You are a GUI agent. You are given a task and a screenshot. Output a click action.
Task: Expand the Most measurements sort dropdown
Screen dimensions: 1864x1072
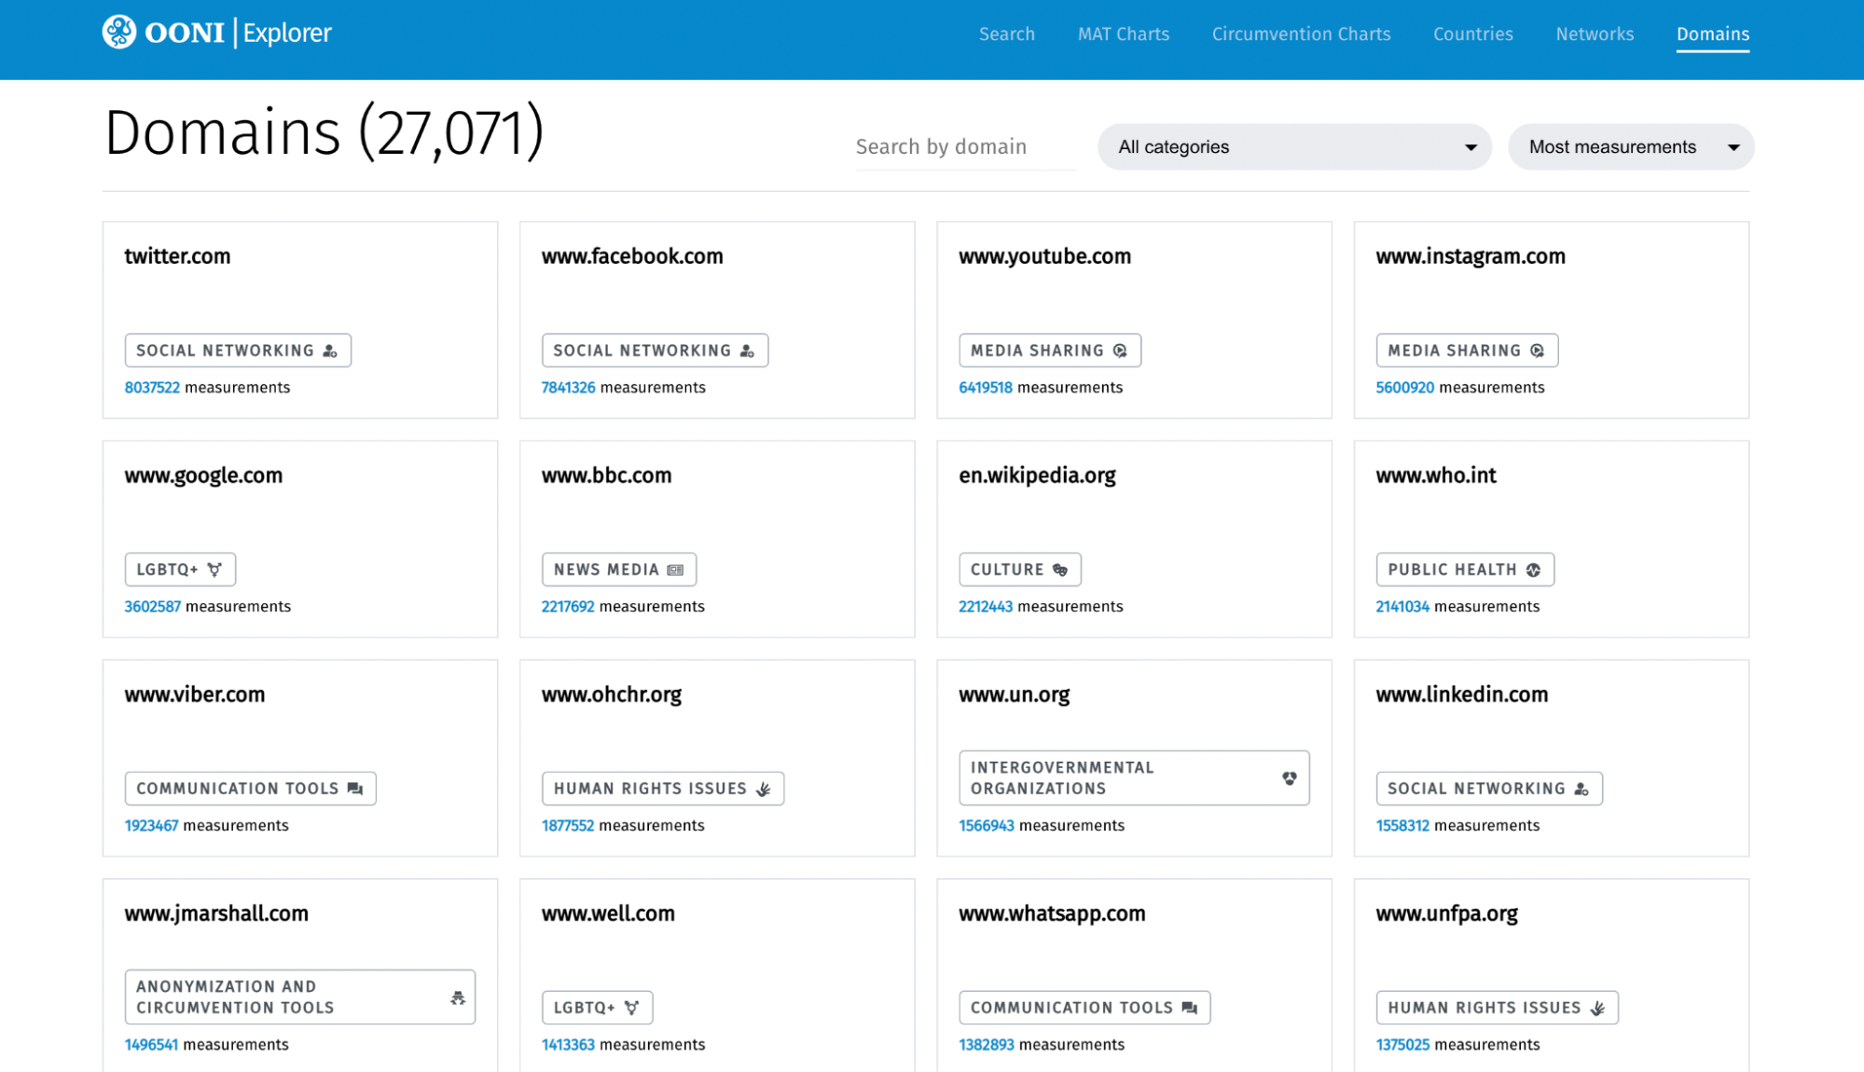pos(1630,147)
